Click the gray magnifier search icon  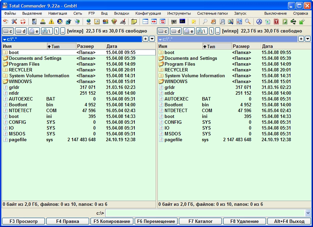(x=205, y=22)
